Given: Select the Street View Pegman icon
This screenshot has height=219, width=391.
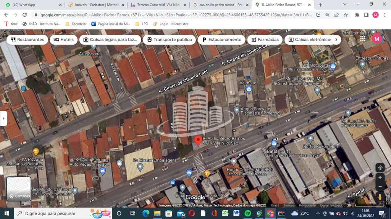Looking at the screenshot, I should (380, 197).
